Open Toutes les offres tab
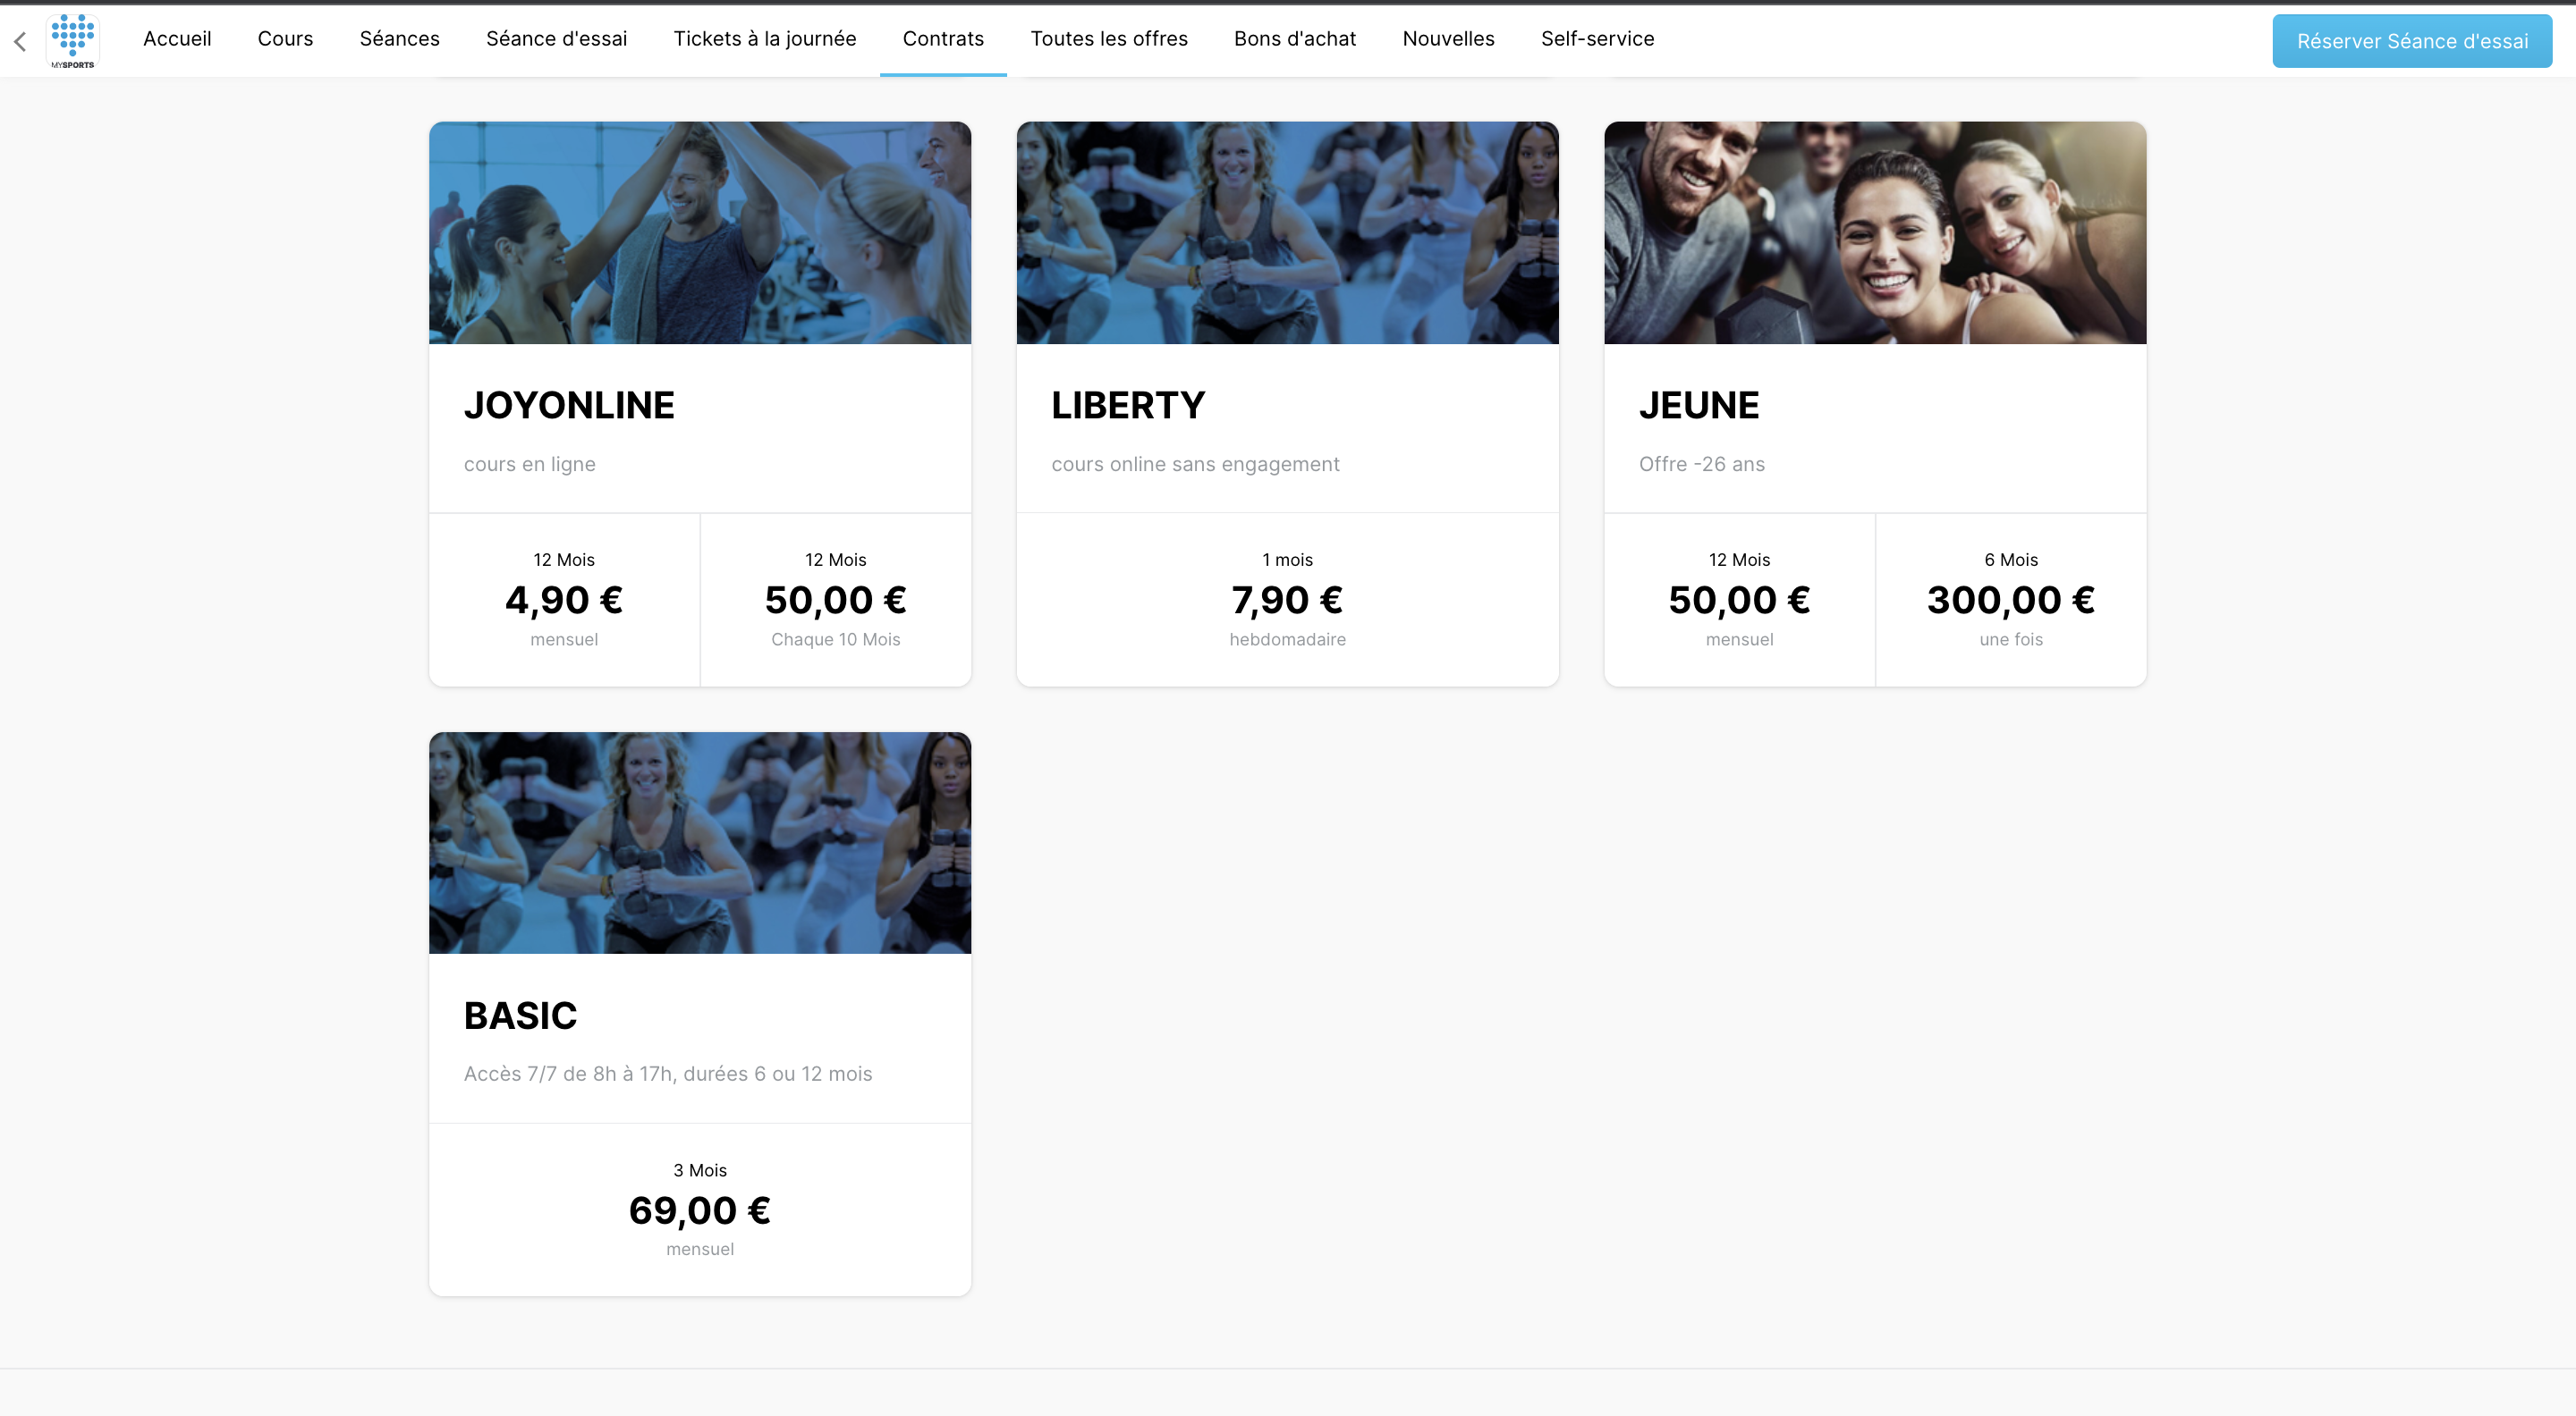Screen dimensions: 2576x1416 coord(1108,39)
